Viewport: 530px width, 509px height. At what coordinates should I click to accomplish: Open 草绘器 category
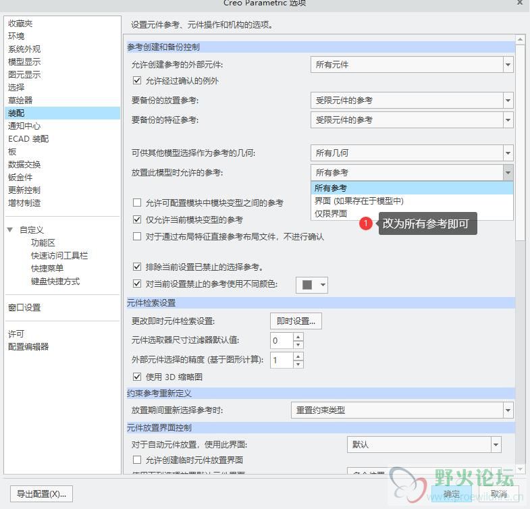pyautogui.click(x=20, y=101)
